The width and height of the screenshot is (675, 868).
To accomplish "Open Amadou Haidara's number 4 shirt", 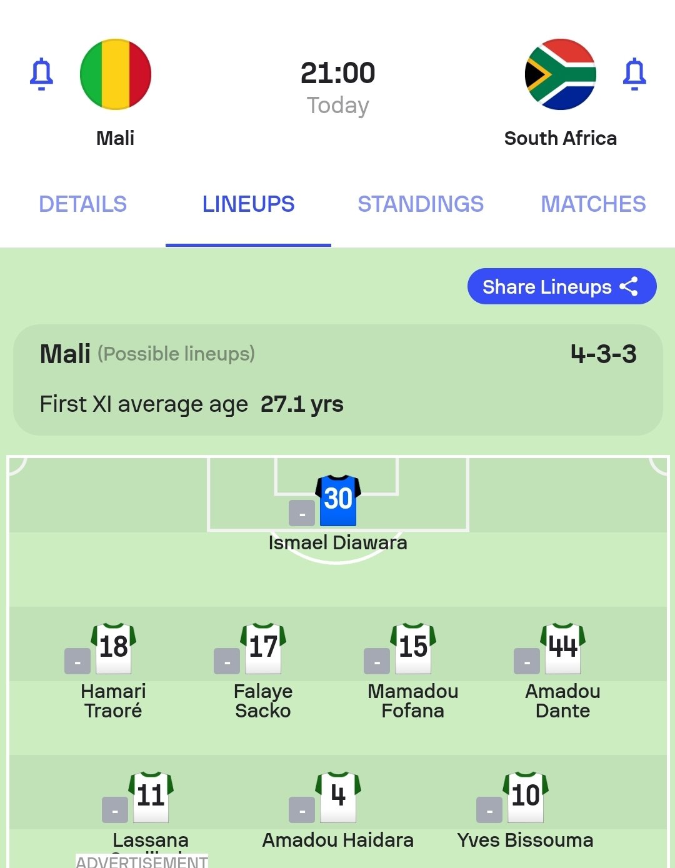I will point(338,797).
